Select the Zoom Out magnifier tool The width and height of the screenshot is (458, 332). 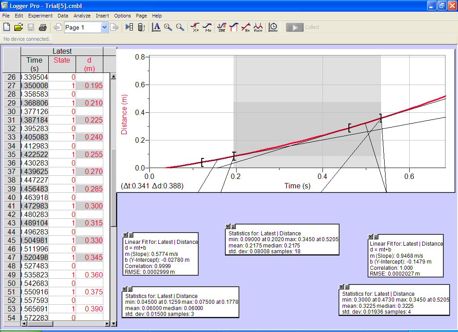[x=180, y=27]
